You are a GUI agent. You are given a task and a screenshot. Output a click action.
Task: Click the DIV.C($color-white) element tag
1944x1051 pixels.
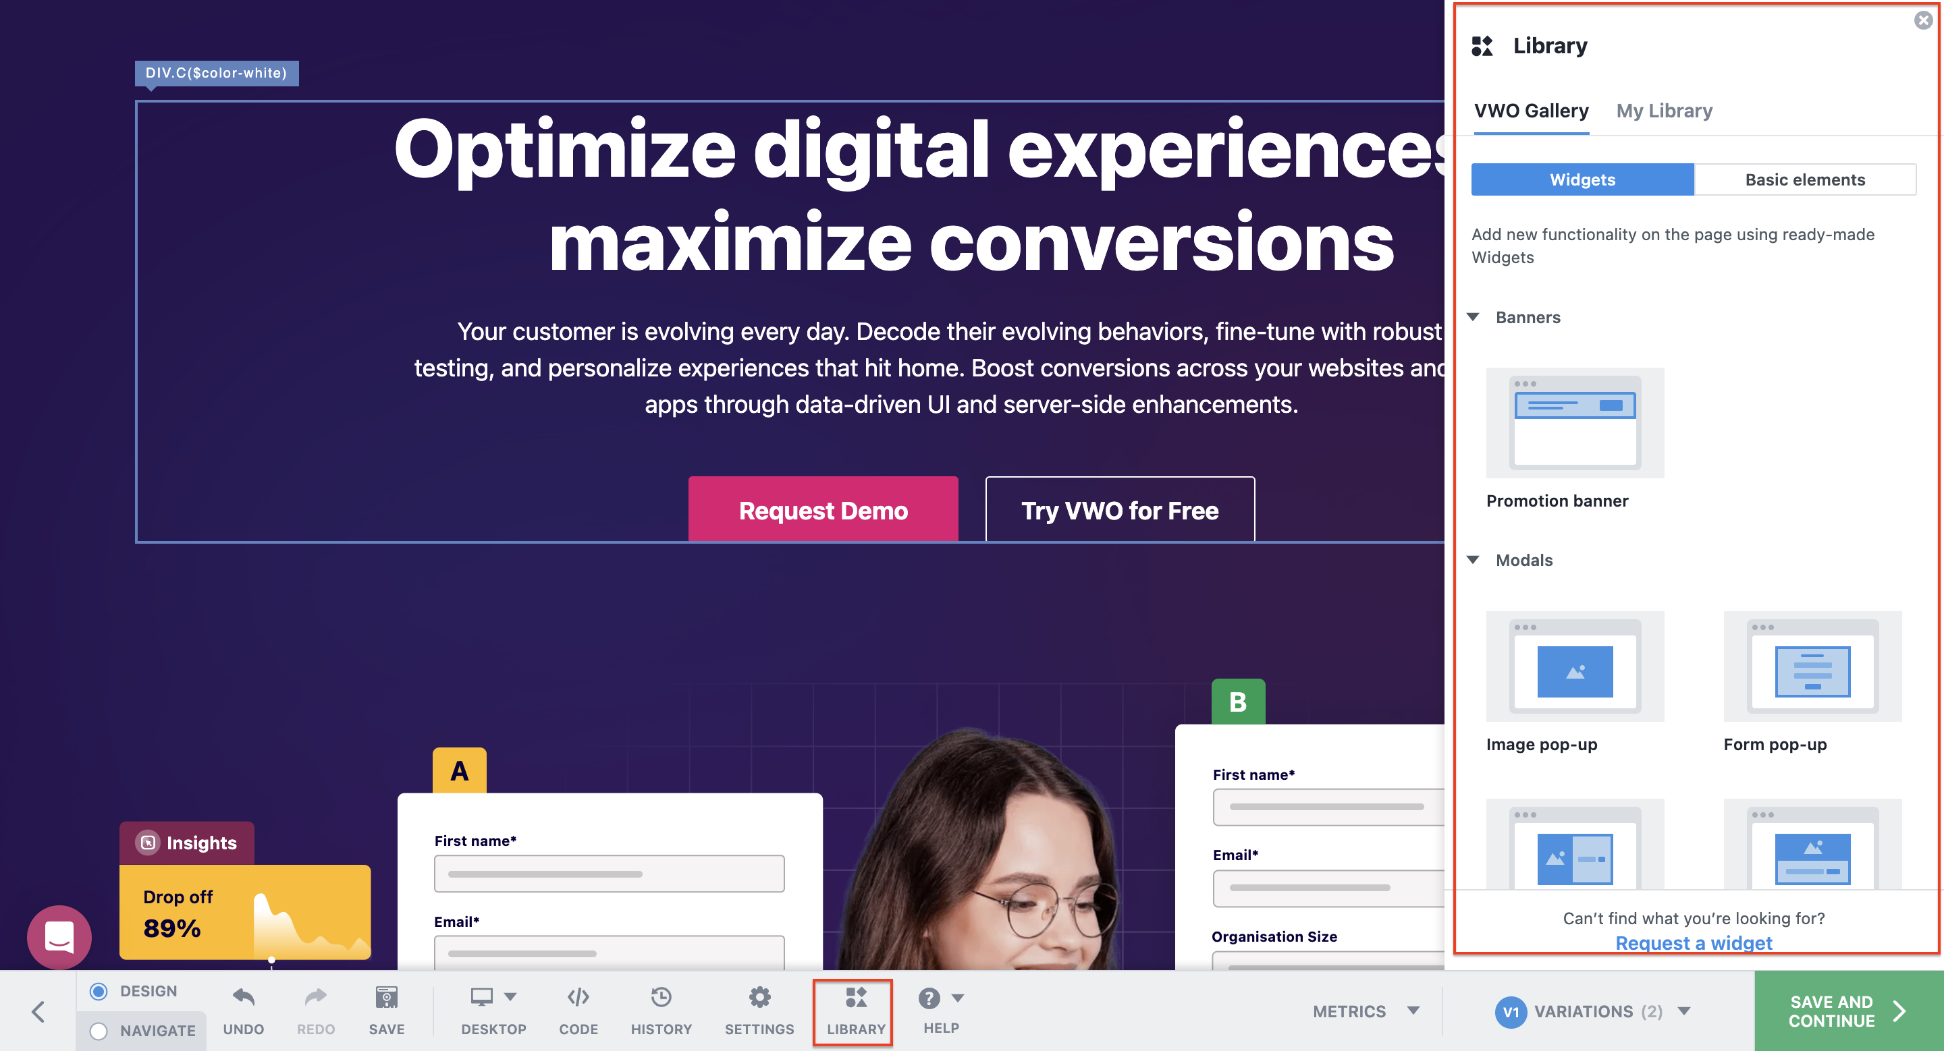[217, 73]
